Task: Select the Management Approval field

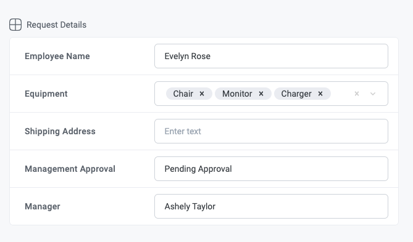Action: (271, 169)
